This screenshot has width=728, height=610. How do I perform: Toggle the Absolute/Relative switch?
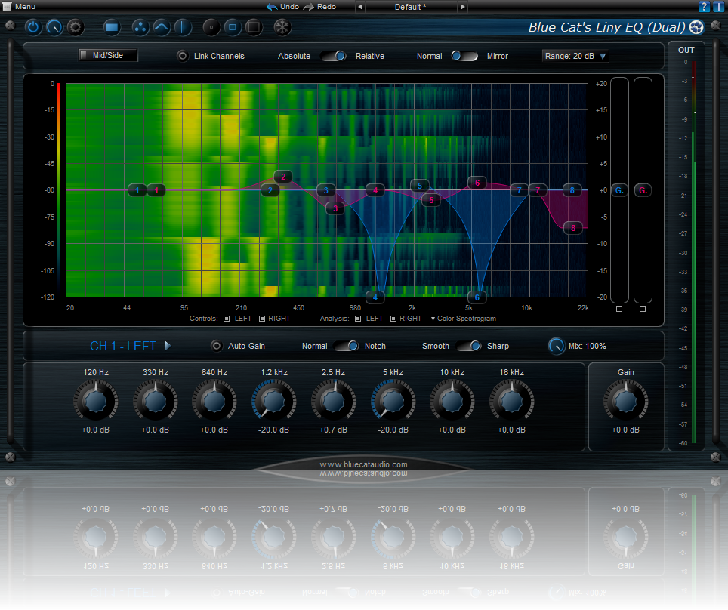tap(333, 56)
